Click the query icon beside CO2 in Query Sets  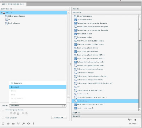(6, 20)
